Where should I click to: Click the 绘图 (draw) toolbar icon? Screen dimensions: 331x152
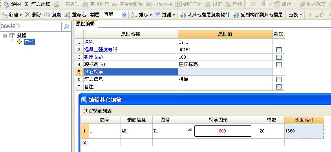(7, 4)
